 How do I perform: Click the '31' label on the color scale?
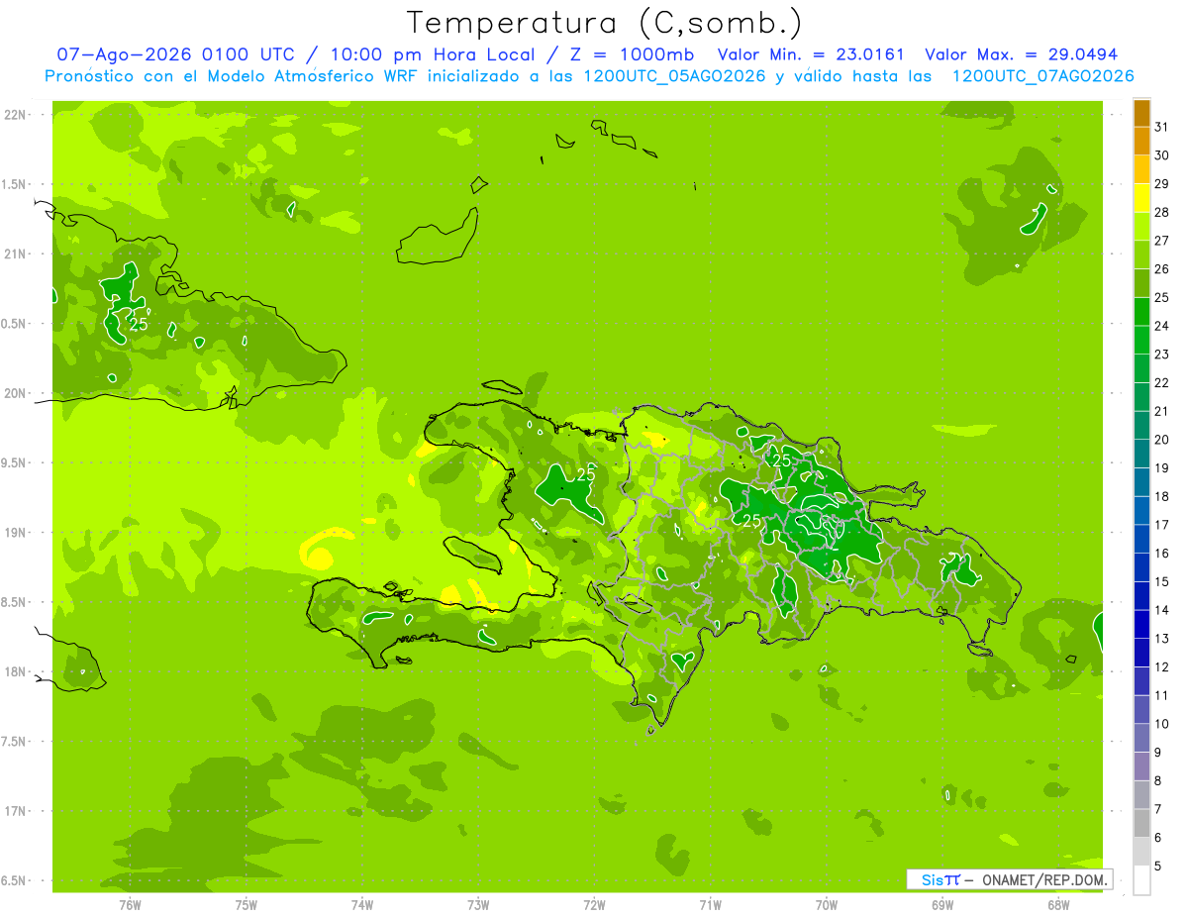pyautogui.click(x=1161, y=127)
